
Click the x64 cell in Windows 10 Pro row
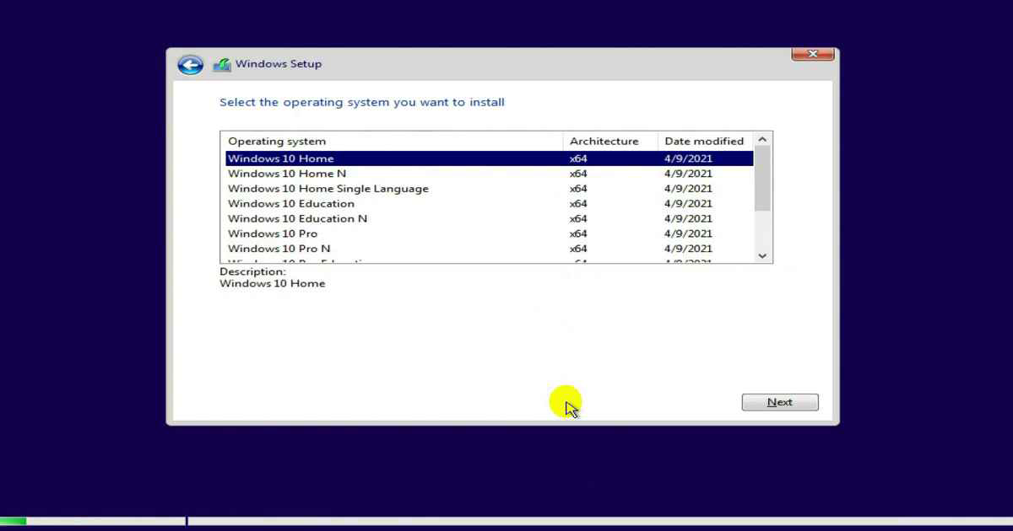click(x=578, y=233)
